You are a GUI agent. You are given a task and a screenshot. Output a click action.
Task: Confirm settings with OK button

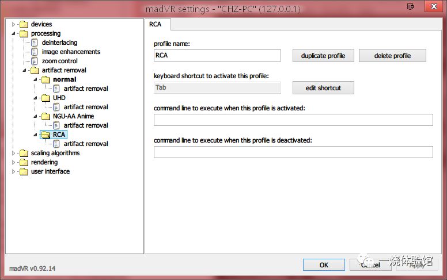point(324,265)
